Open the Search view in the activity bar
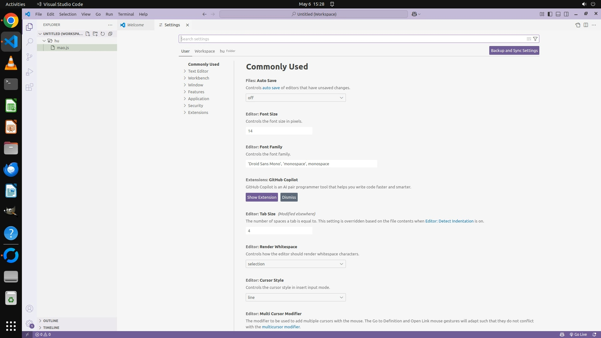The width and height of the screenshot is (601, 338). (x=29, y=42)
